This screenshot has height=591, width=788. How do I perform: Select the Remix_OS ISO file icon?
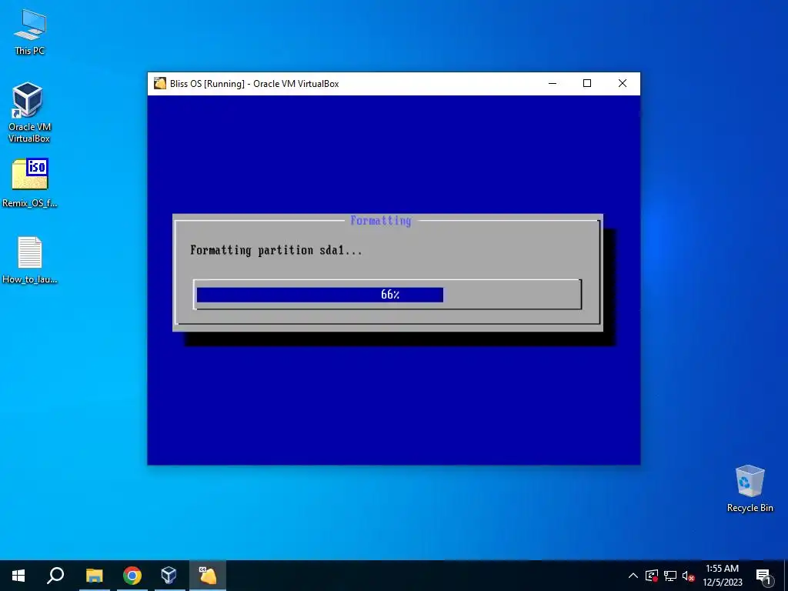pyautogui.click(x=30, y=183)
